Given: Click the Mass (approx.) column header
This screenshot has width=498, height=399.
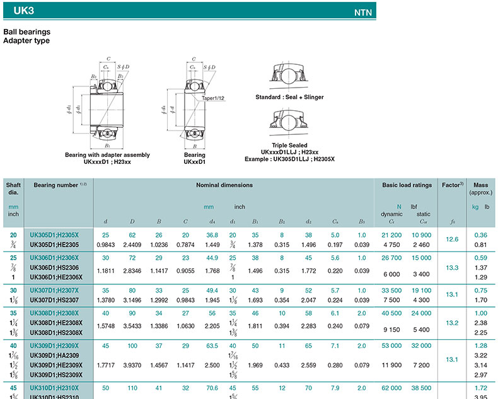Looking at the screenshot, I should [481, 188].
